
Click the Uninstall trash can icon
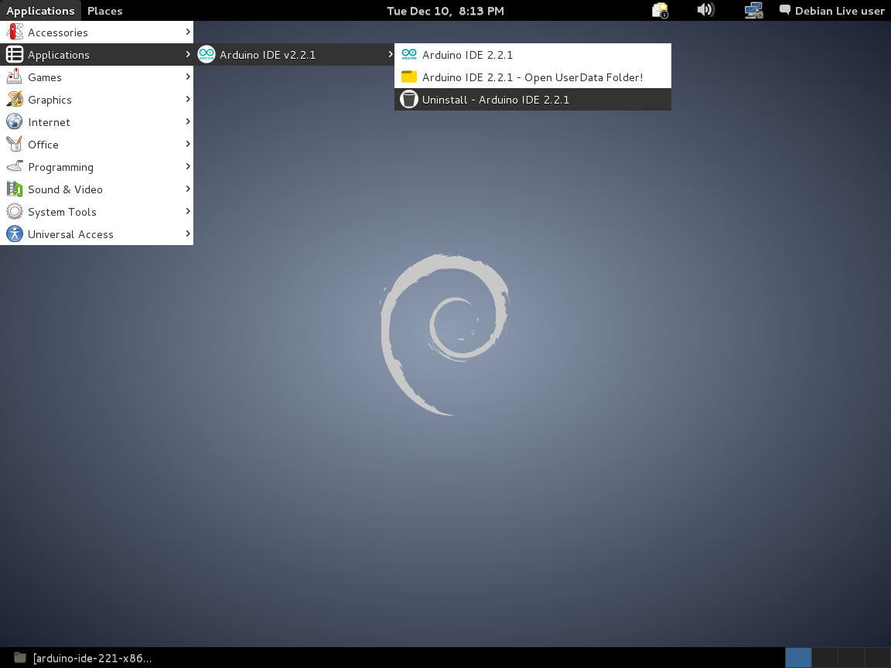tap(409, 100)
